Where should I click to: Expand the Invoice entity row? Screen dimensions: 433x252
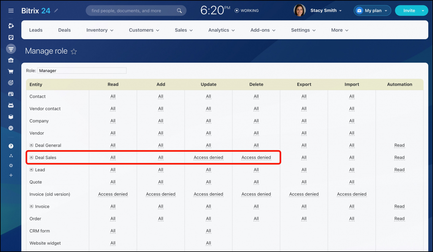(31, 206)
